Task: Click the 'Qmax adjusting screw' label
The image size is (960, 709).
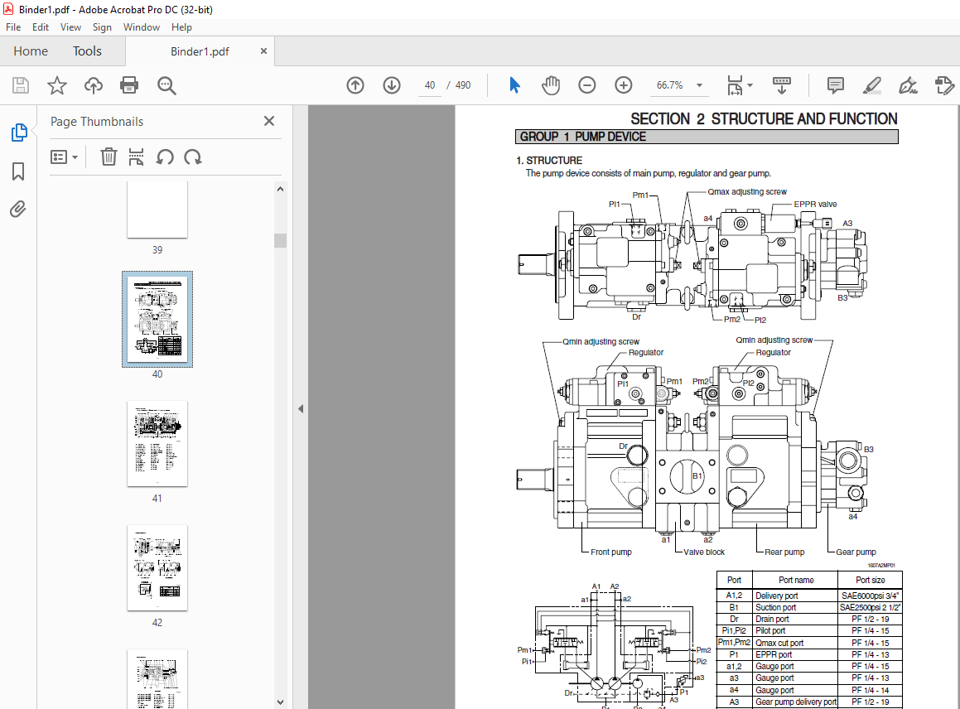Action: click(x=747, y=191)
